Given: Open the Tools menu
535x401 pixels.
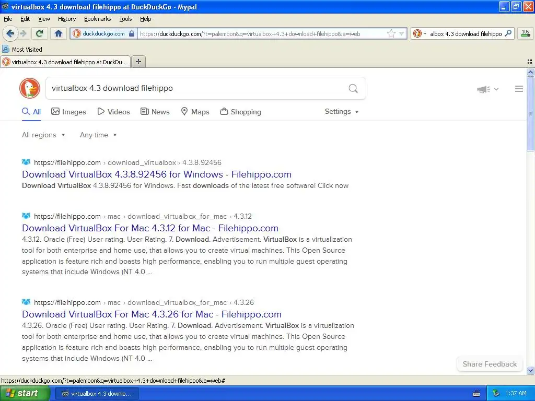Looking at the screenshot, I should click(125, 19).
